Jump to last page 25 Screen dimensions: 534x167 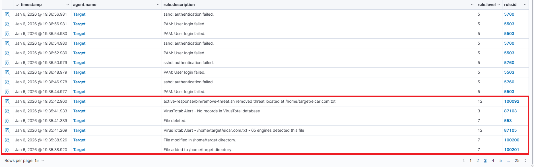point(517,160)
